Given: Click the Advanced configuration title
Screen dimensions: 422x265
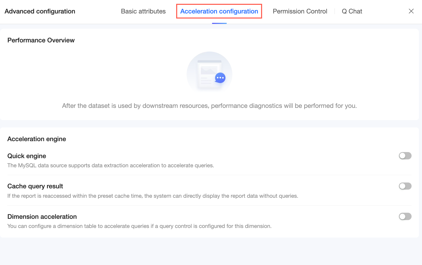Looking at the screenshot, I should tap(40, 11).
